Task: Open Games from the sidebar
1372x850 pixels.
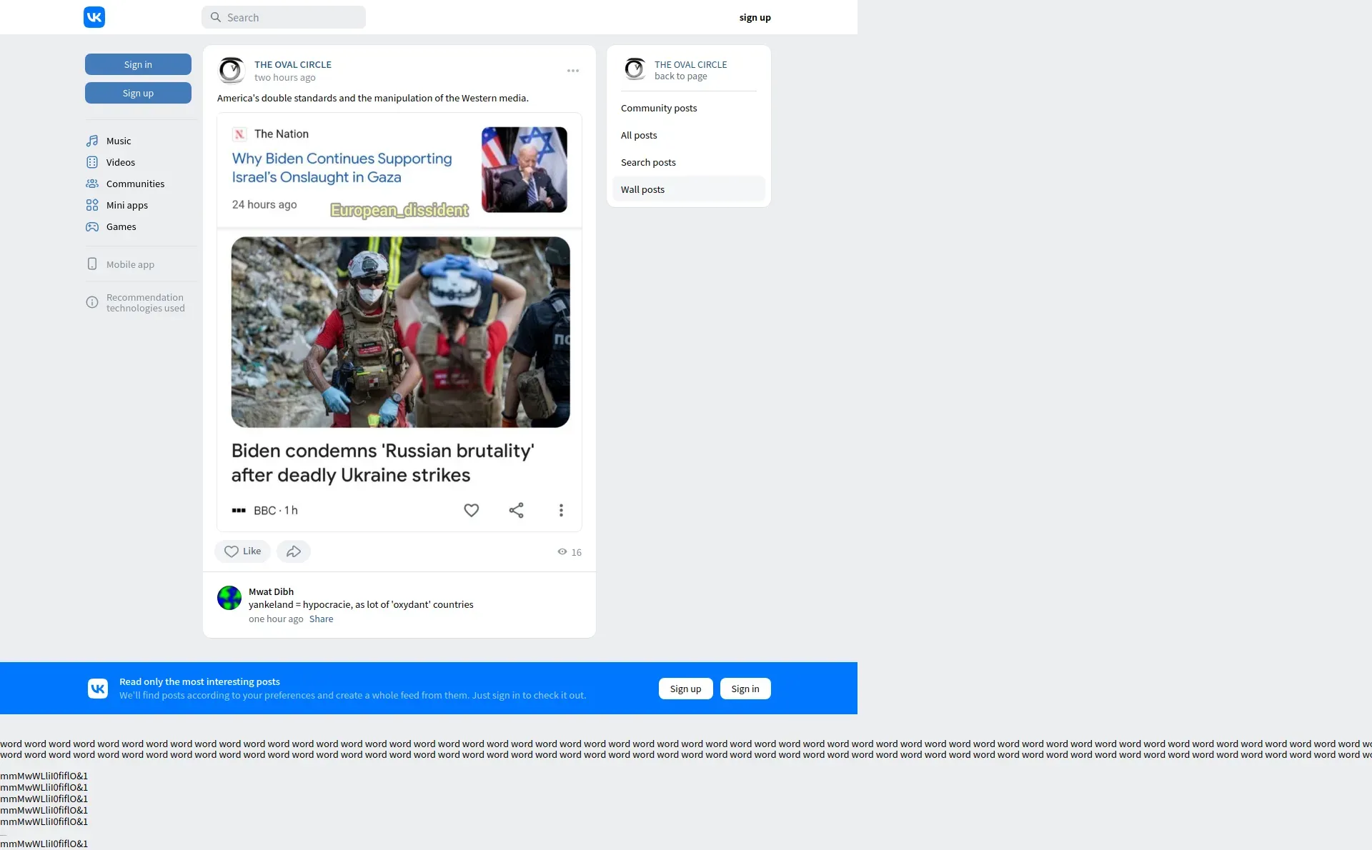Action: (121, 226)
